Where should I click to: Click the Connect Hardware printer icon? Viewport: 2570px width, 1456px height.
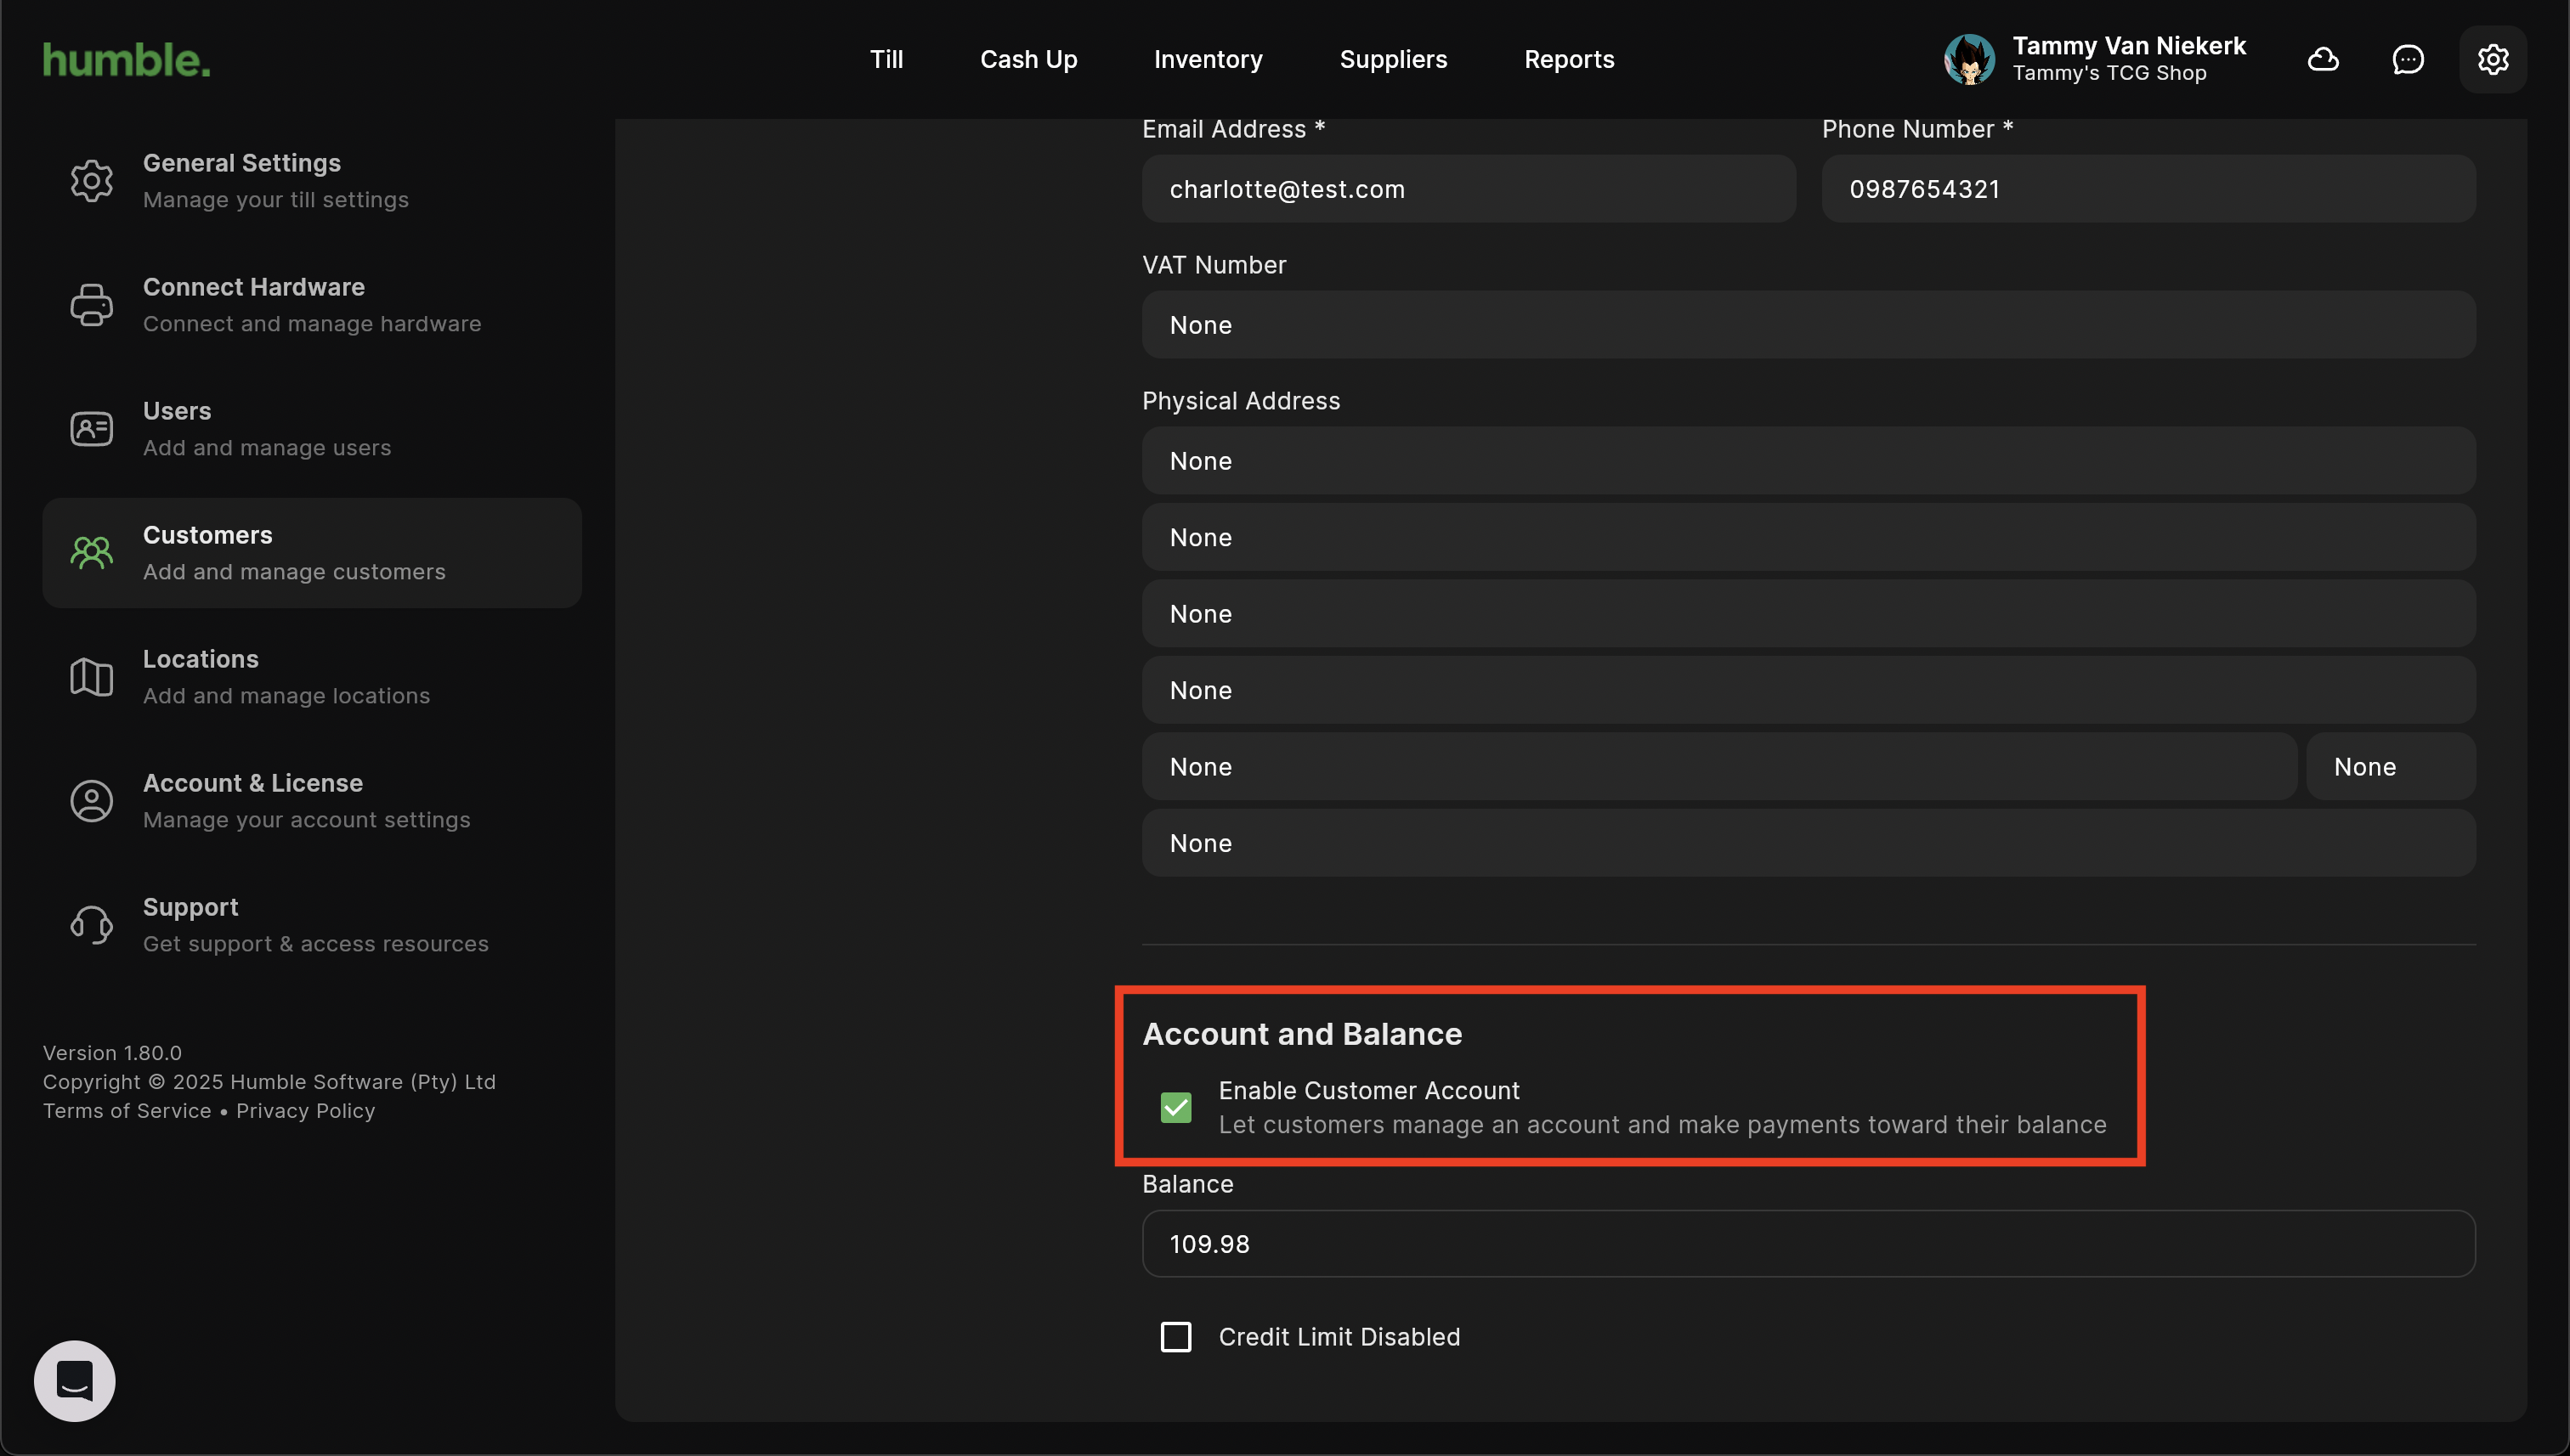(91, 305)
